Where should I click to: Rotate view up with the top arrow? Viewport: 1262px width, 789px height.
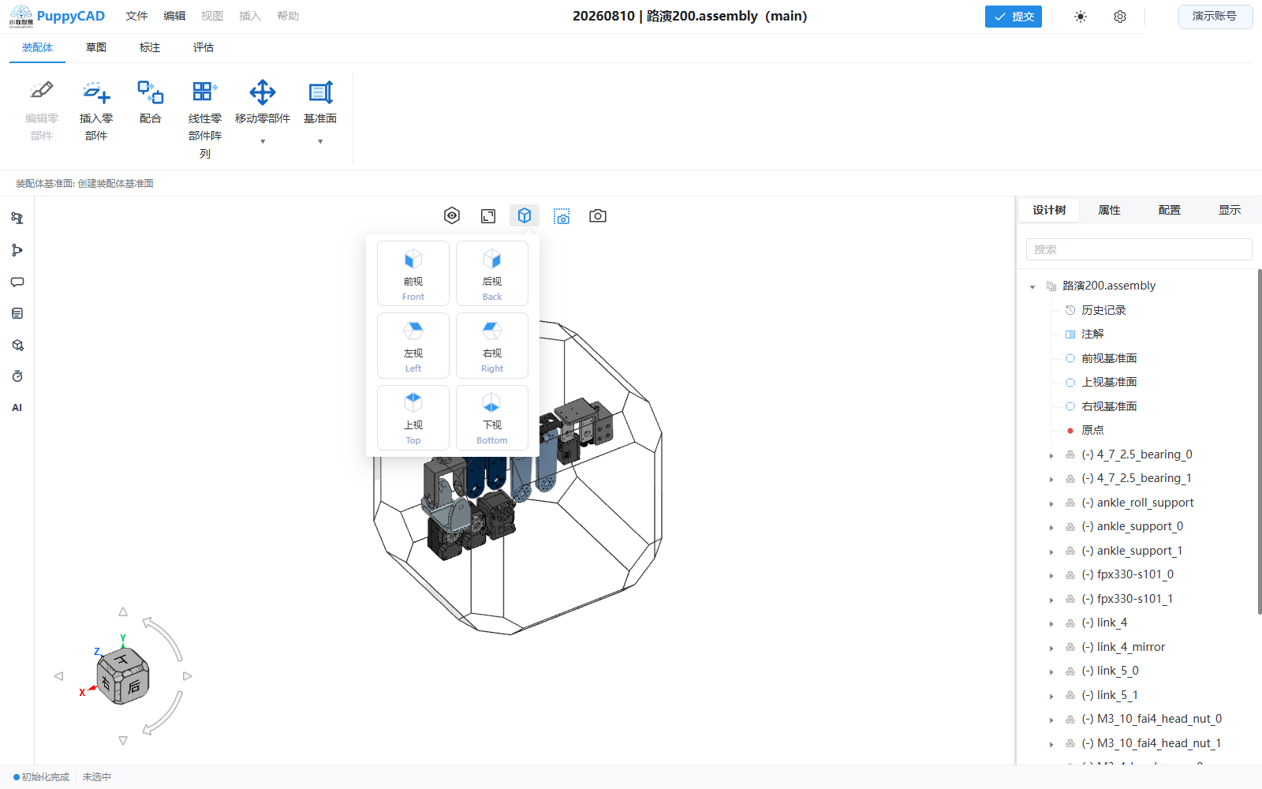[x=123, y=611]
